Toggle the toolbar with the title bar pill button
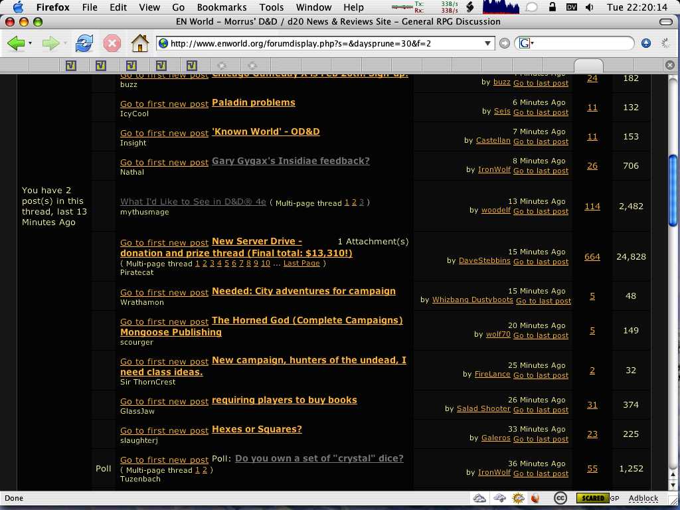This screenshot has height=510, width=680. 665,22
